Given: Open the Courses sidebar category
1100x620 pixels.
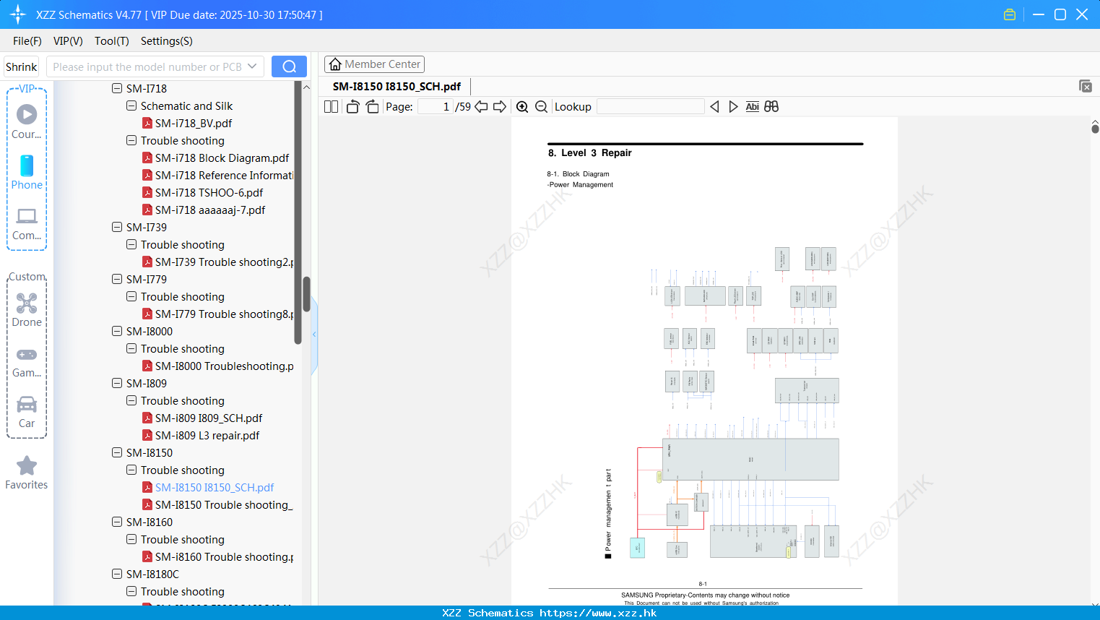Looking at the screenshot, I should 27,121.
